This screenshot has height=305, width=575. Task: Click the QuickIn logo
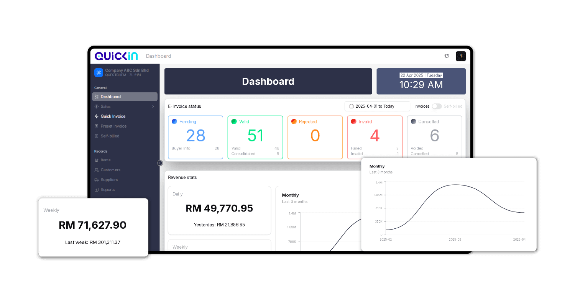tap(116, 56)
